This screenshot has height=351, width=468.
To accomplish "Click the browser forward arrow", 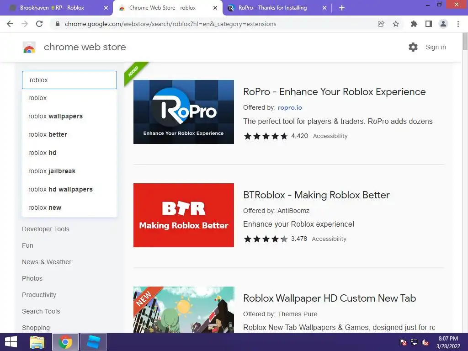I will 25,24.
